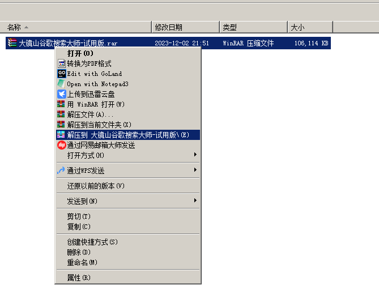Viewport: 379px width, 302px height.
Task: Choose 解压到当前文件夹 menu entry
Action: (x=99, y=125)
